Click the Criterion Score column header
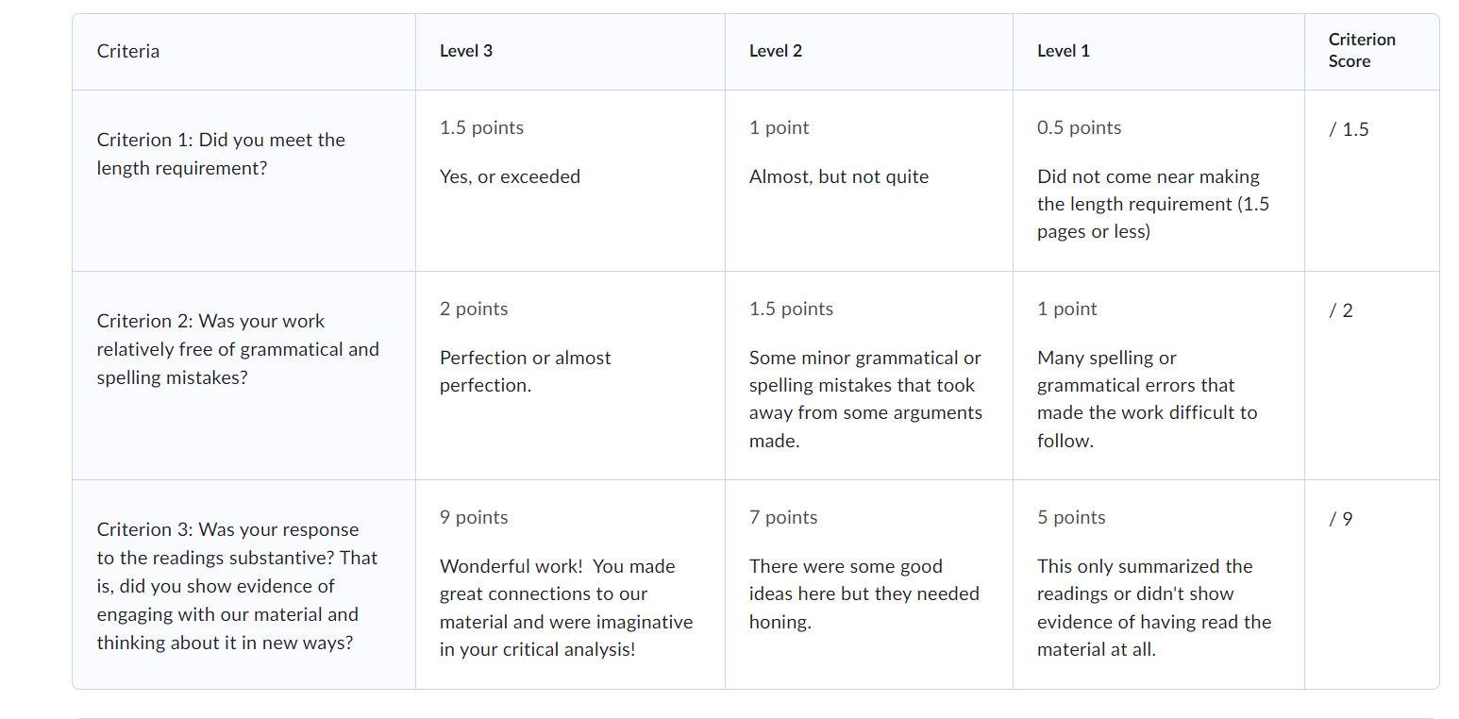 [1362, 51]
